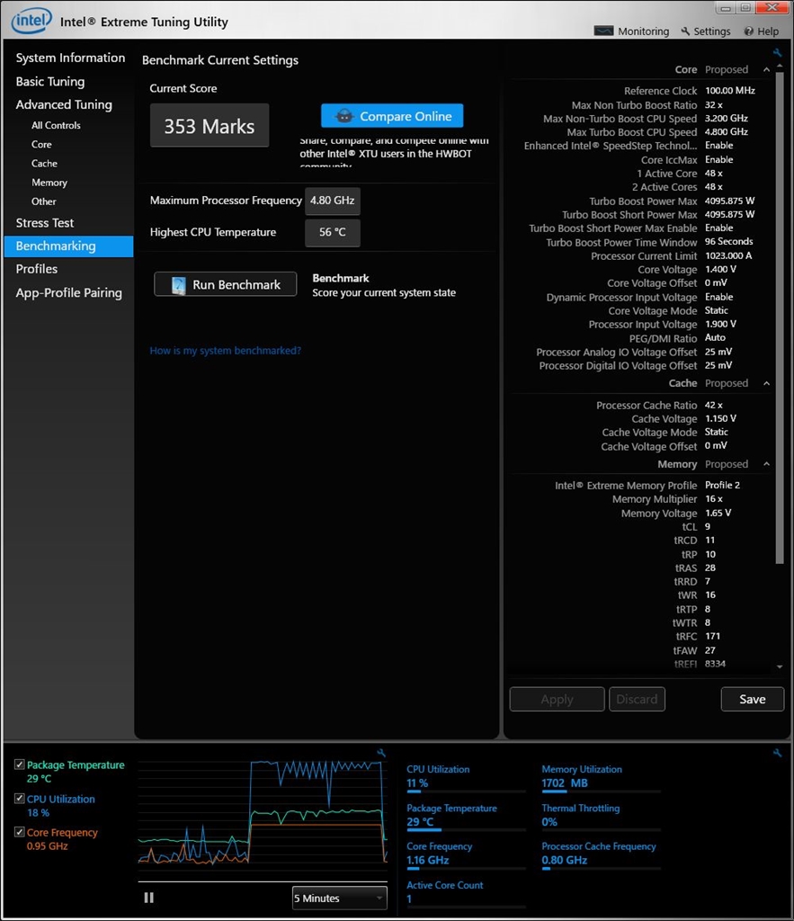The width and height of the screenshot is (794, 921).
Task: Click the Intel logo in title bar
Action: click(x=31, y=22)
